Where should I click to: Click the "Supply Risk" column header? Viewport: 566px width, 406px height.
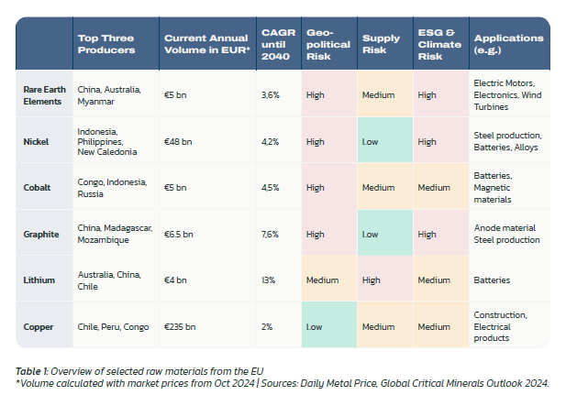click(x=381, y=44)
